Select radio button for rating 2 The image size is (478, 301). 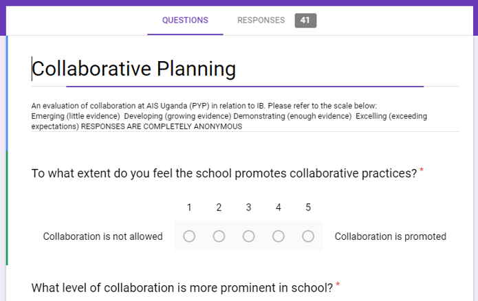pyautogui.click(x=219, y=236)
